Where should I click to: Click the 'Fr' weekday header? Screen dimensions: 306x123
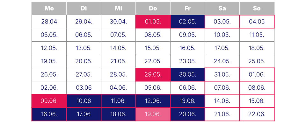coord(187,8)
